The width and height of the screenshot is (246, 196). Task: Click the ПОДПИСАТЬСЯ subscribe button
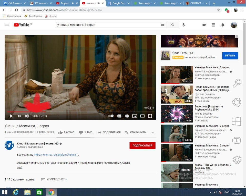[142, 145]
